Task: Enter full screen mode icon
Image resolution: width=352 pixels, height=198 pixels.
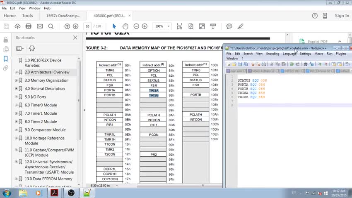Action: [202, 26]
